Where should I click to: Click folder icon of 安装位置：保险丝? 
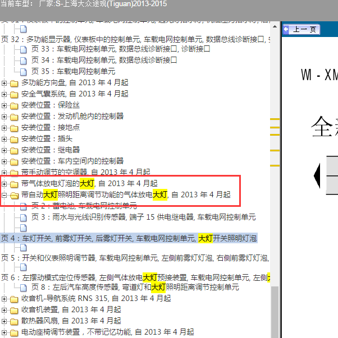coord(14,105)
